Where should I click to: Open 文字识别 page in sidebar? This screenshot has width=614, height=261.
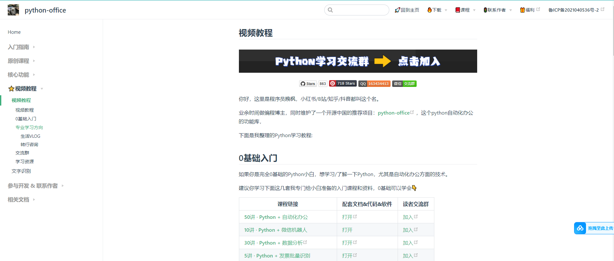pos(21,171)
